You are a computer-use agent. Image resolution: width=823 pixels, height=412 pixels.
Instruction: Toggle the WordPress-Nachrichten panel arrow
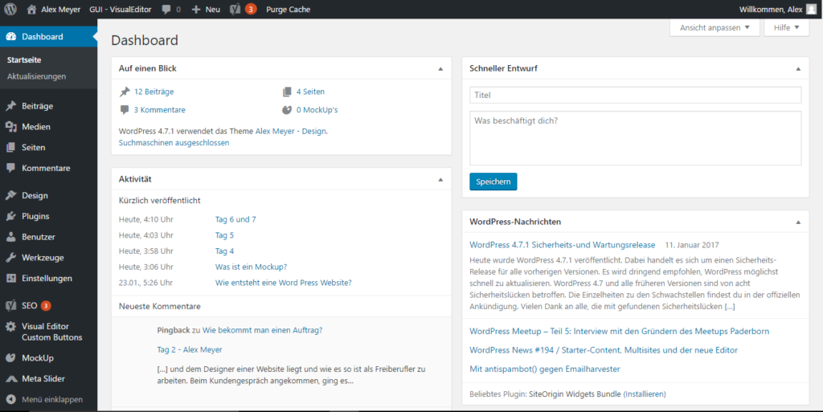pyautogui.click(x=797, y=222)
